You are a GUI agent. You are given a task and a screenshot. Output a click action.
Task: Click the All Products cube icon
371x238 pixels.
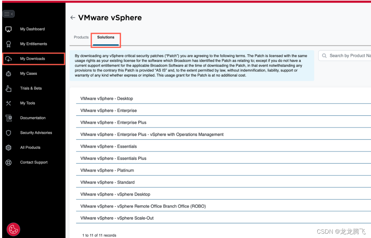click(9, 147)
